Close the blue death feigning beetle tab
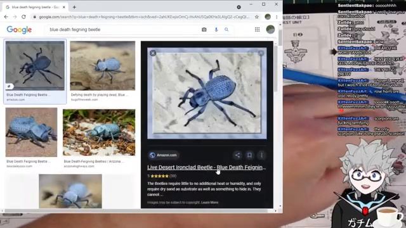Viewport: 406px width, 228px height. click(x=64, y=7)
